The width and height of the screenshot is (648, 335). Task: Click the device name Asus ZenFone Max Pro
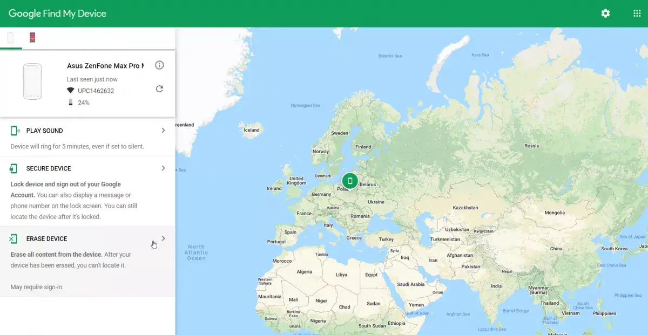tap(105, 66)
